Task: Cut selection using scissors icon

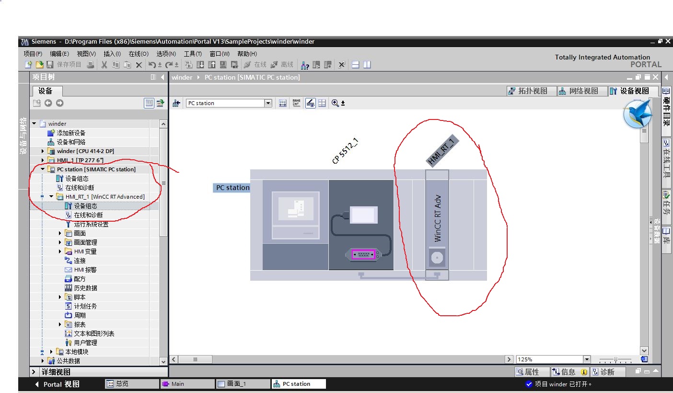Action: [104, 65]
